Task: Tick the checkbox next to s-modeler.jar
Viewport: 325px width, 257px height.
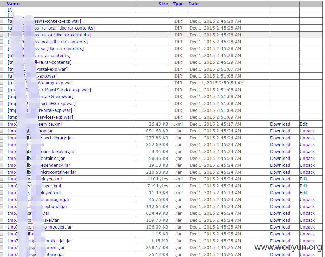Action: (x=1, y=227)
